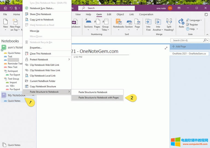
Task: Choose Close This Notebook
Action: (x=47, y=54)
